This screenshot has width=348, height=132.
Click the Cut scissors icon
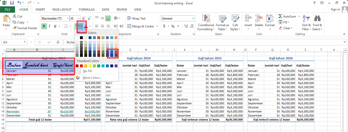coord(15,16)
